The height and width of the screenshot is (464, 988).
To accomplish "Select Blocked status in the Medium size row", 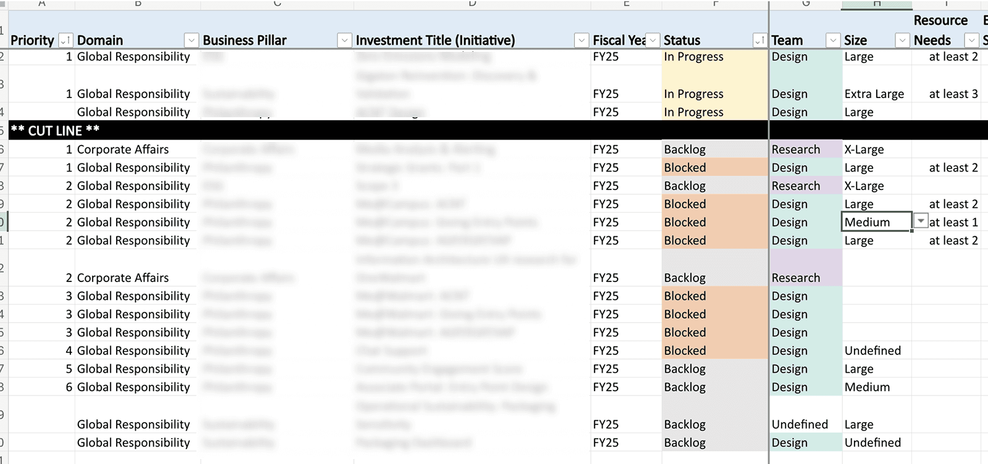I will tap(715, 222).
